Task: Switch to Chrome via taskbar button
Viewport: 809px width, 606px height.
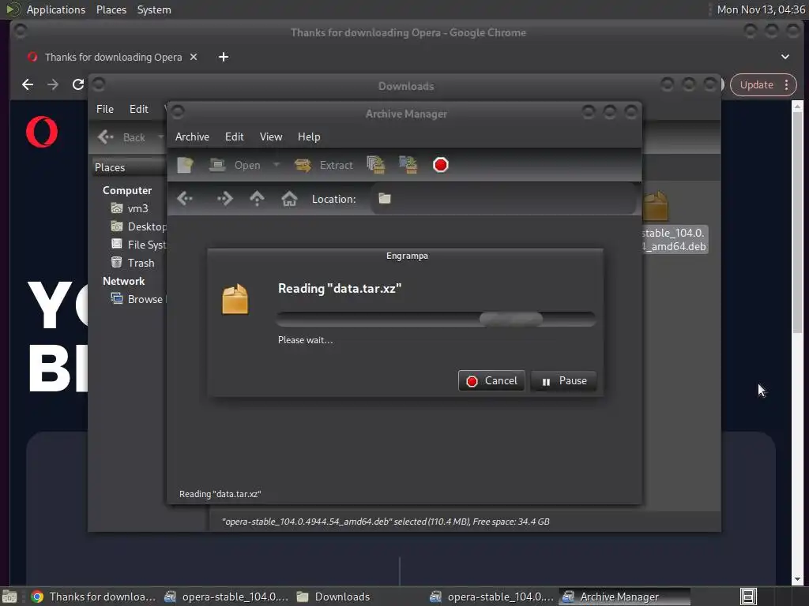Action: (93, 597)
